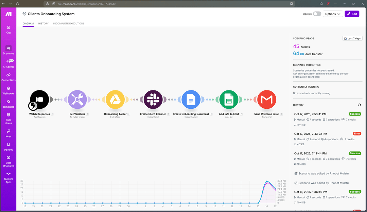Open Templates from the sidebar
Image resolution: width=367 pixels, height=212 pixels.
coord(8,103)
